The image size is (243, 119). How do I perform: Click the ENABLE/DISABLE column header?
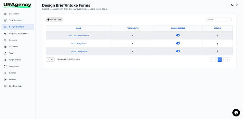pyautogui.click(x=178, y=28)
